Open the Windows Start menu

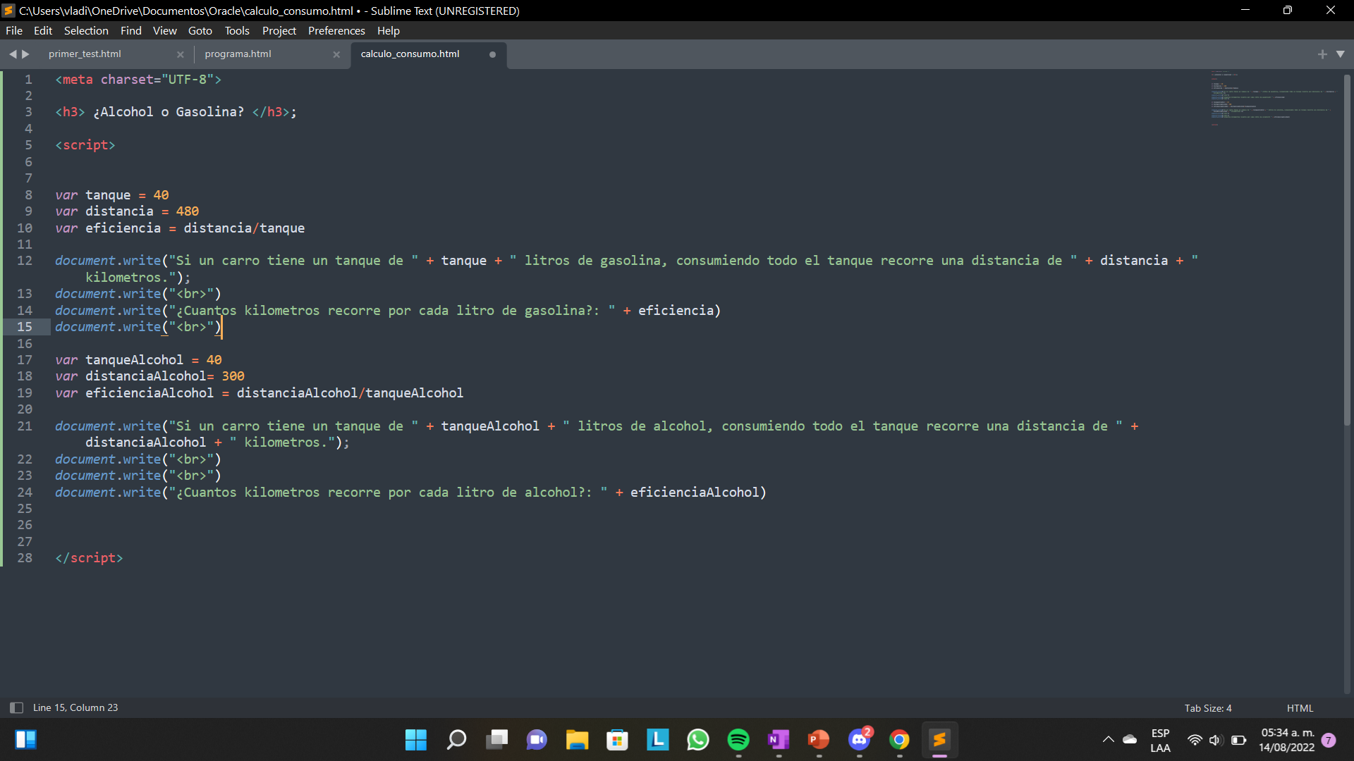click(x=416, y=740)
